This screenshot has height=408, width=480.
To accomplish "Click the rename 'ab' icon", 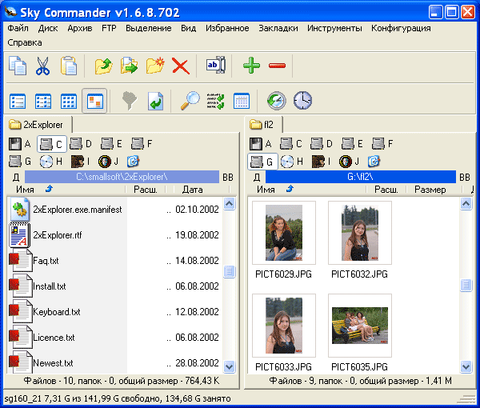I will [x=216, y=65].
